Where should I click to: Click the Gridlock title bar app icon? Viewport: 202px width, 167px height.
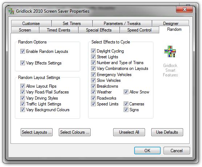pos(11,11)
